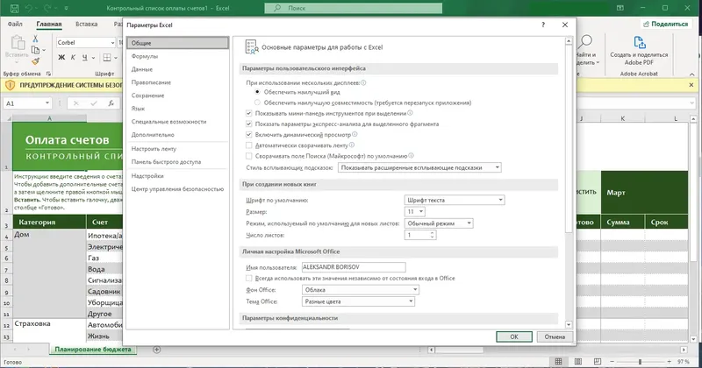The image size is (702, 368).
Task: Click the sheet horizontal scrollbar thumb
Action: pos(460,350)
